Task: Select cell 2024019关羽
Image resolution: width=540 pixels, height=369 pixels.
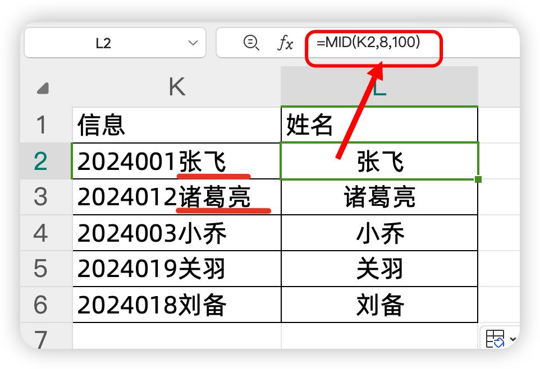Action: coord(177,269)
